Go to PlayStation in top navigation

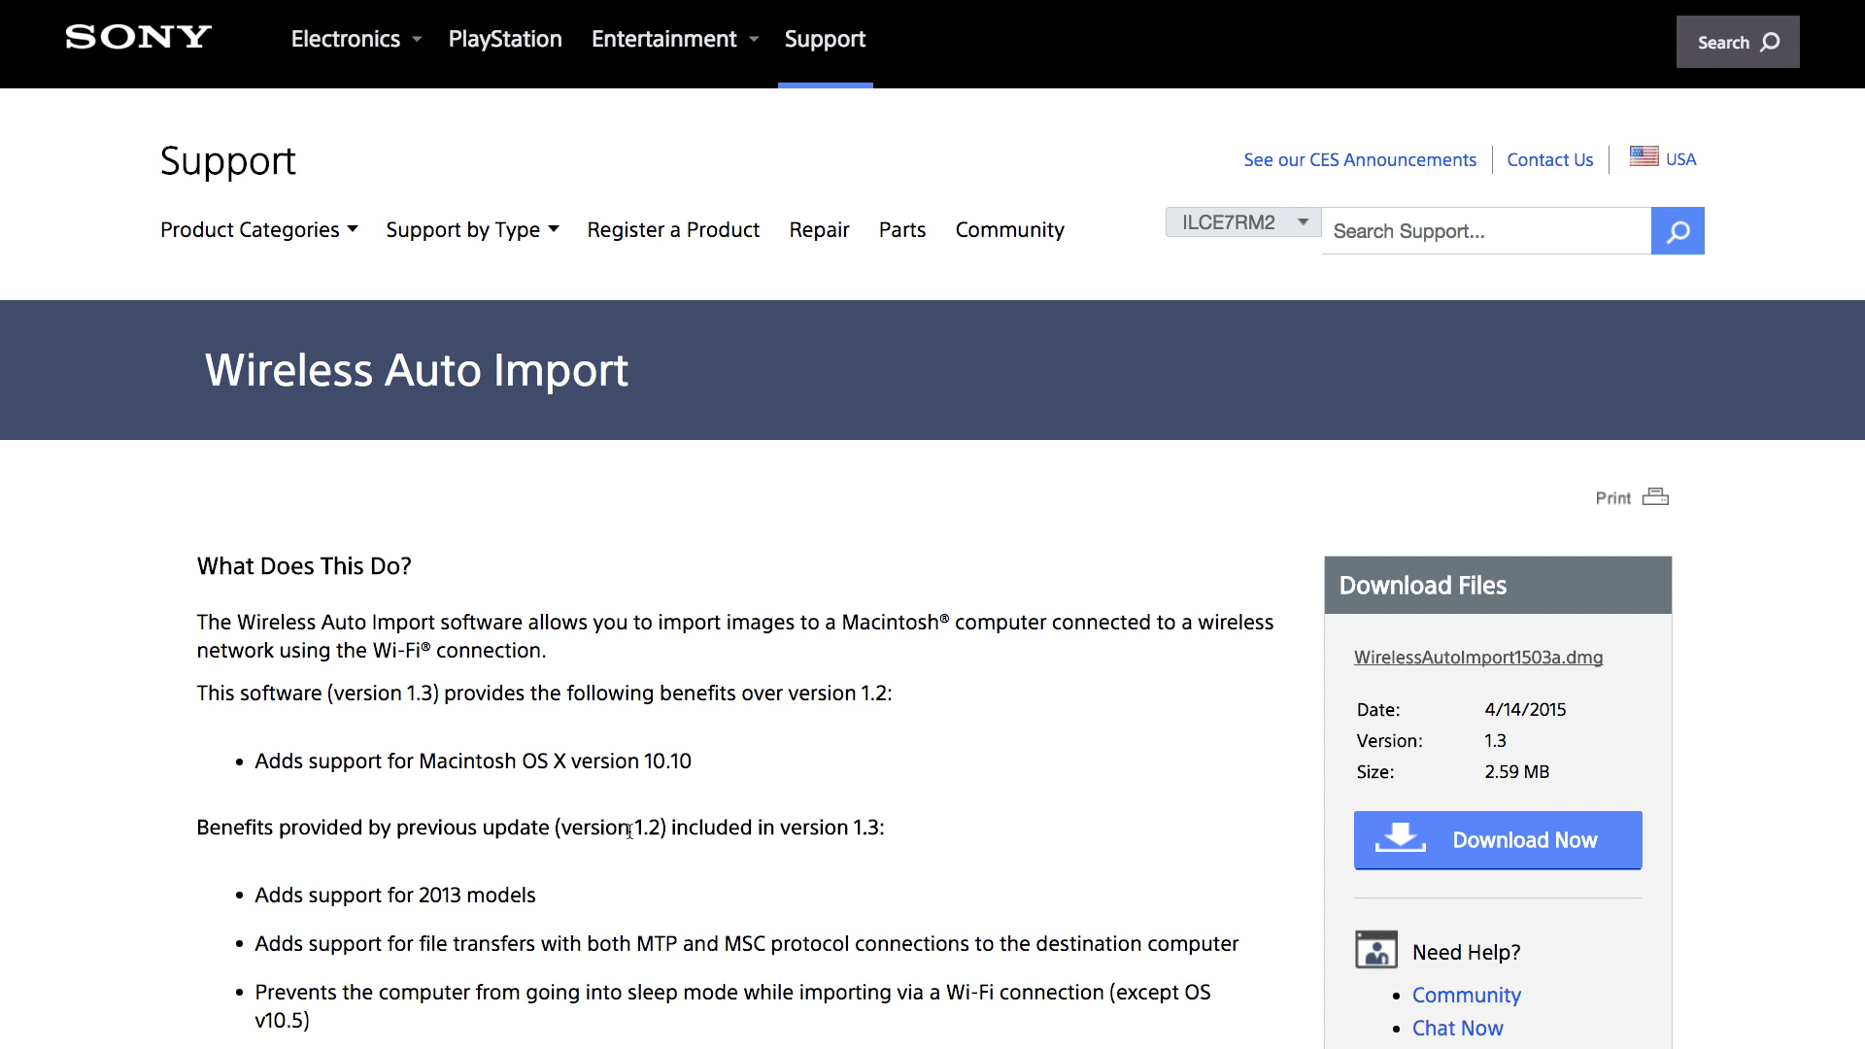[505, 39]
